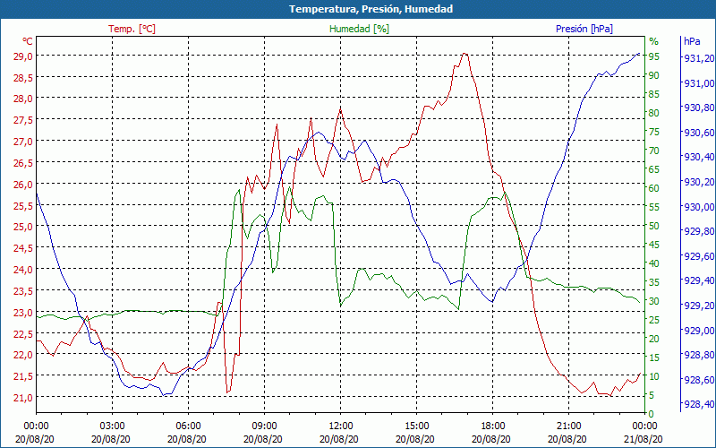Click the pressure axis value '928,60'
716x448 pixels.
(699, 380)
